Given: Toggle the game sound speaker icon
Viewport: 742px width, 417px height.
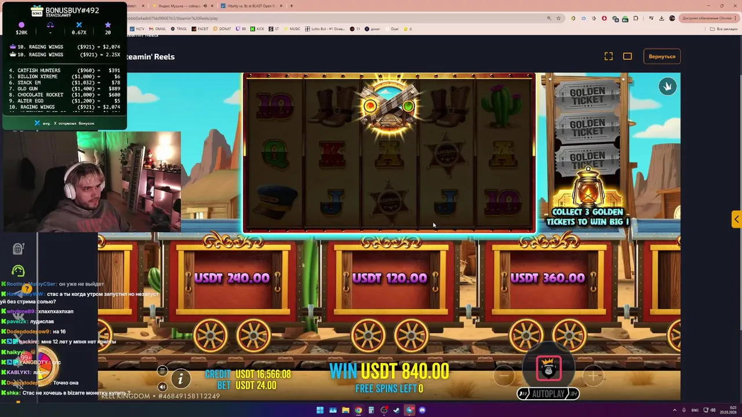Looking at the screenshot, I should (162, 386).
